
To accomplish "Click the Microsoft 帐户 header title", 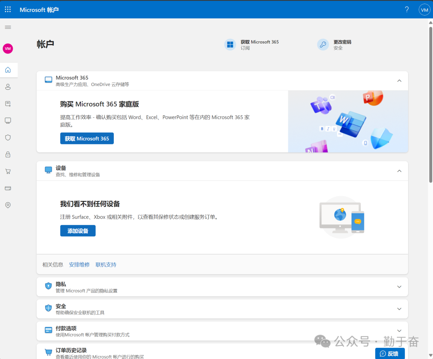I will coord(39,10).
